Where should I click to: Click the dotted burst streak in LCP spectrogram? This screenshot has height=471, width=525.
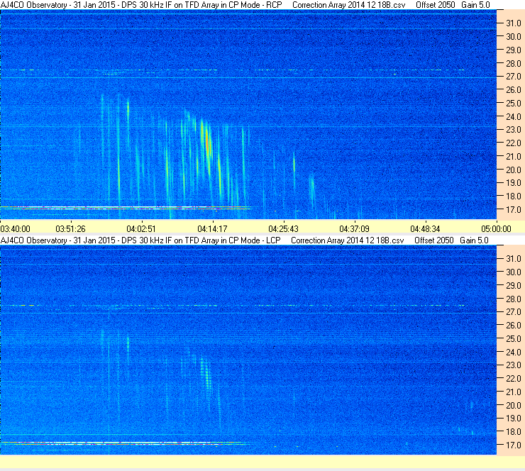tap(205, 377)
